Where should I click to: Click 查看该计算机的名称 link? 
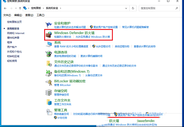[145, 46]
